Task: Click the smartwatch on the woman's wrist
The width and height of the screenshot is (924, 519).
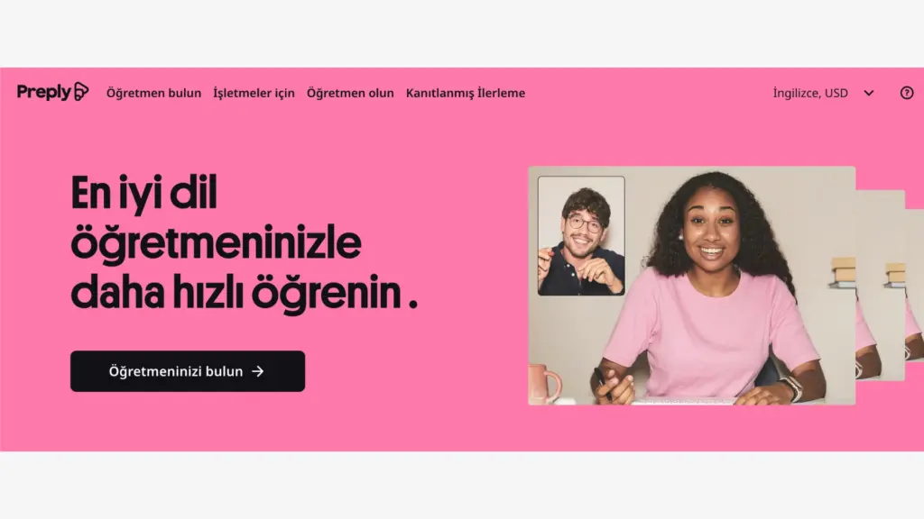Action: (793, 387)
